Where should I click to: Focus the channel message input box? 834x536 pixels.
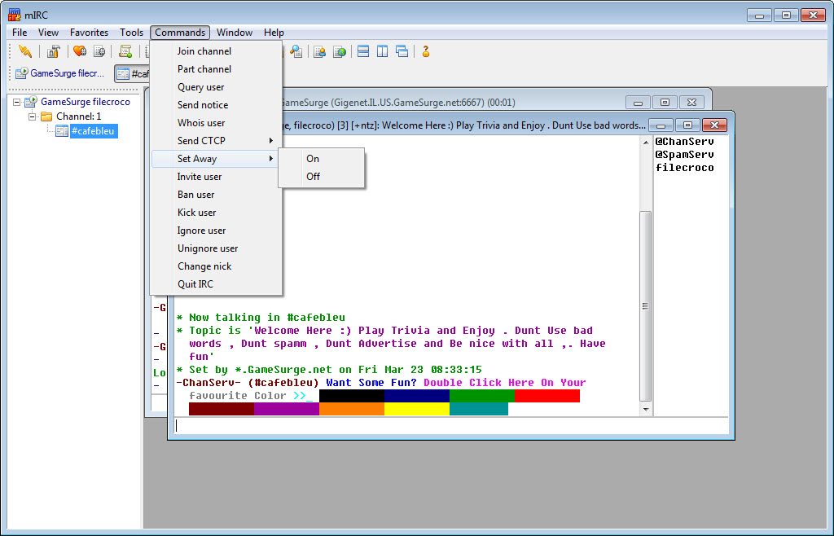tap(451, 425)
